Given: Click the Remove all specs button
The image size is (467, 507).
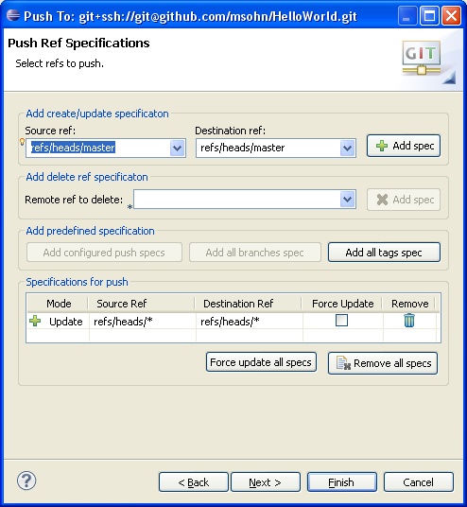Looking at the screenshot, I should coord(383,363).
